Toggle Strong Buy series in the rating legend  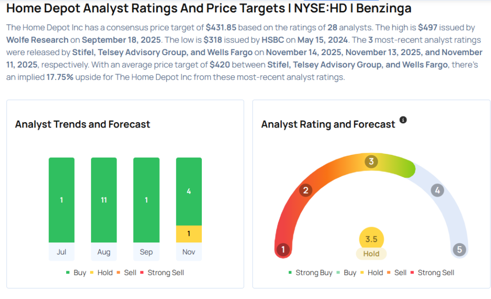310,273
